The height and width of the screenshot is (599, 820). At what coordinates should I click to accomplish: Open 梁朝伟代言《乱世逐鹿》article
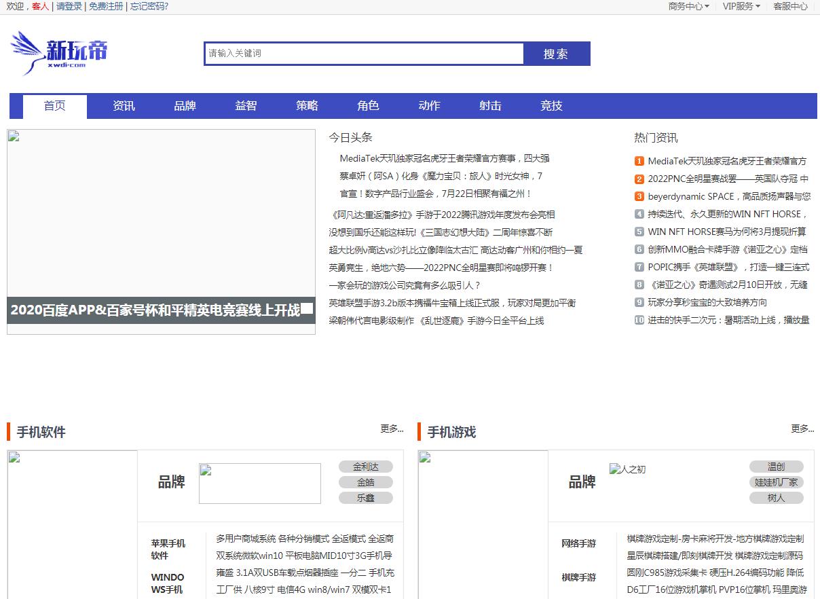click(436, 321)
